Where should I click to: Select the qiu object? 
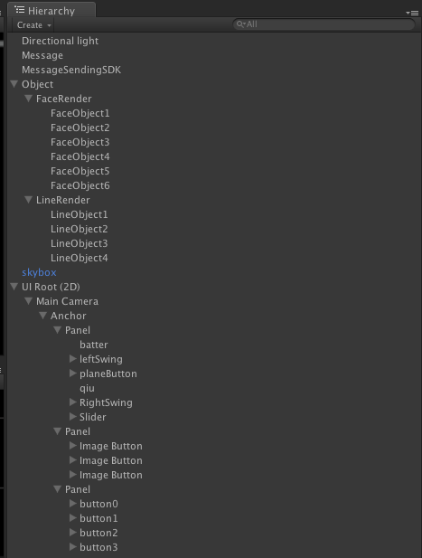click(x=87, y=388)
